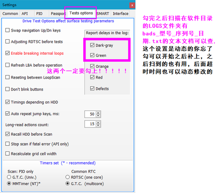
Task: Switch to the Common tab
Action: [10, 13]
